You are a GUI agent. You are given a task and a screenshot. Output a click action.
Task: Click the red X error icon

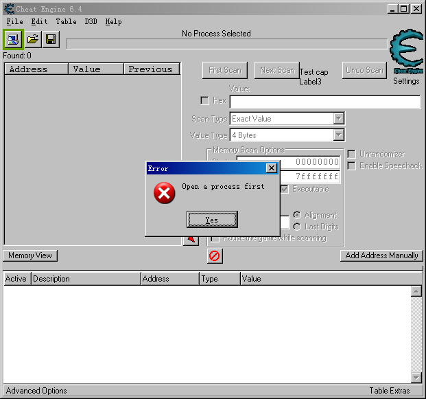165,194
